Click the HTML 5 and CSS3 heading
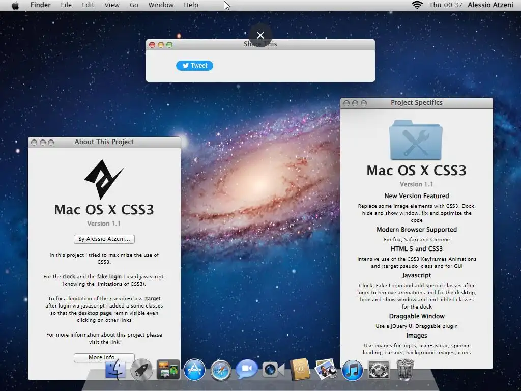The height and width of the screenshot is (391, 521). (x=417, y=248)
